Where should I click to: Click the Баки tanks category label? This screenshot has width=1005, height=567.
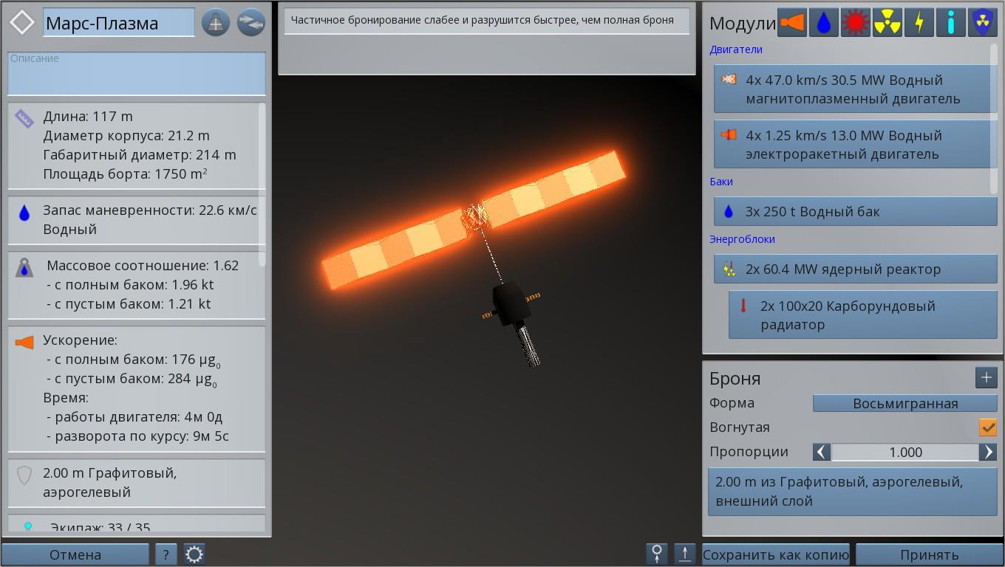720,182
